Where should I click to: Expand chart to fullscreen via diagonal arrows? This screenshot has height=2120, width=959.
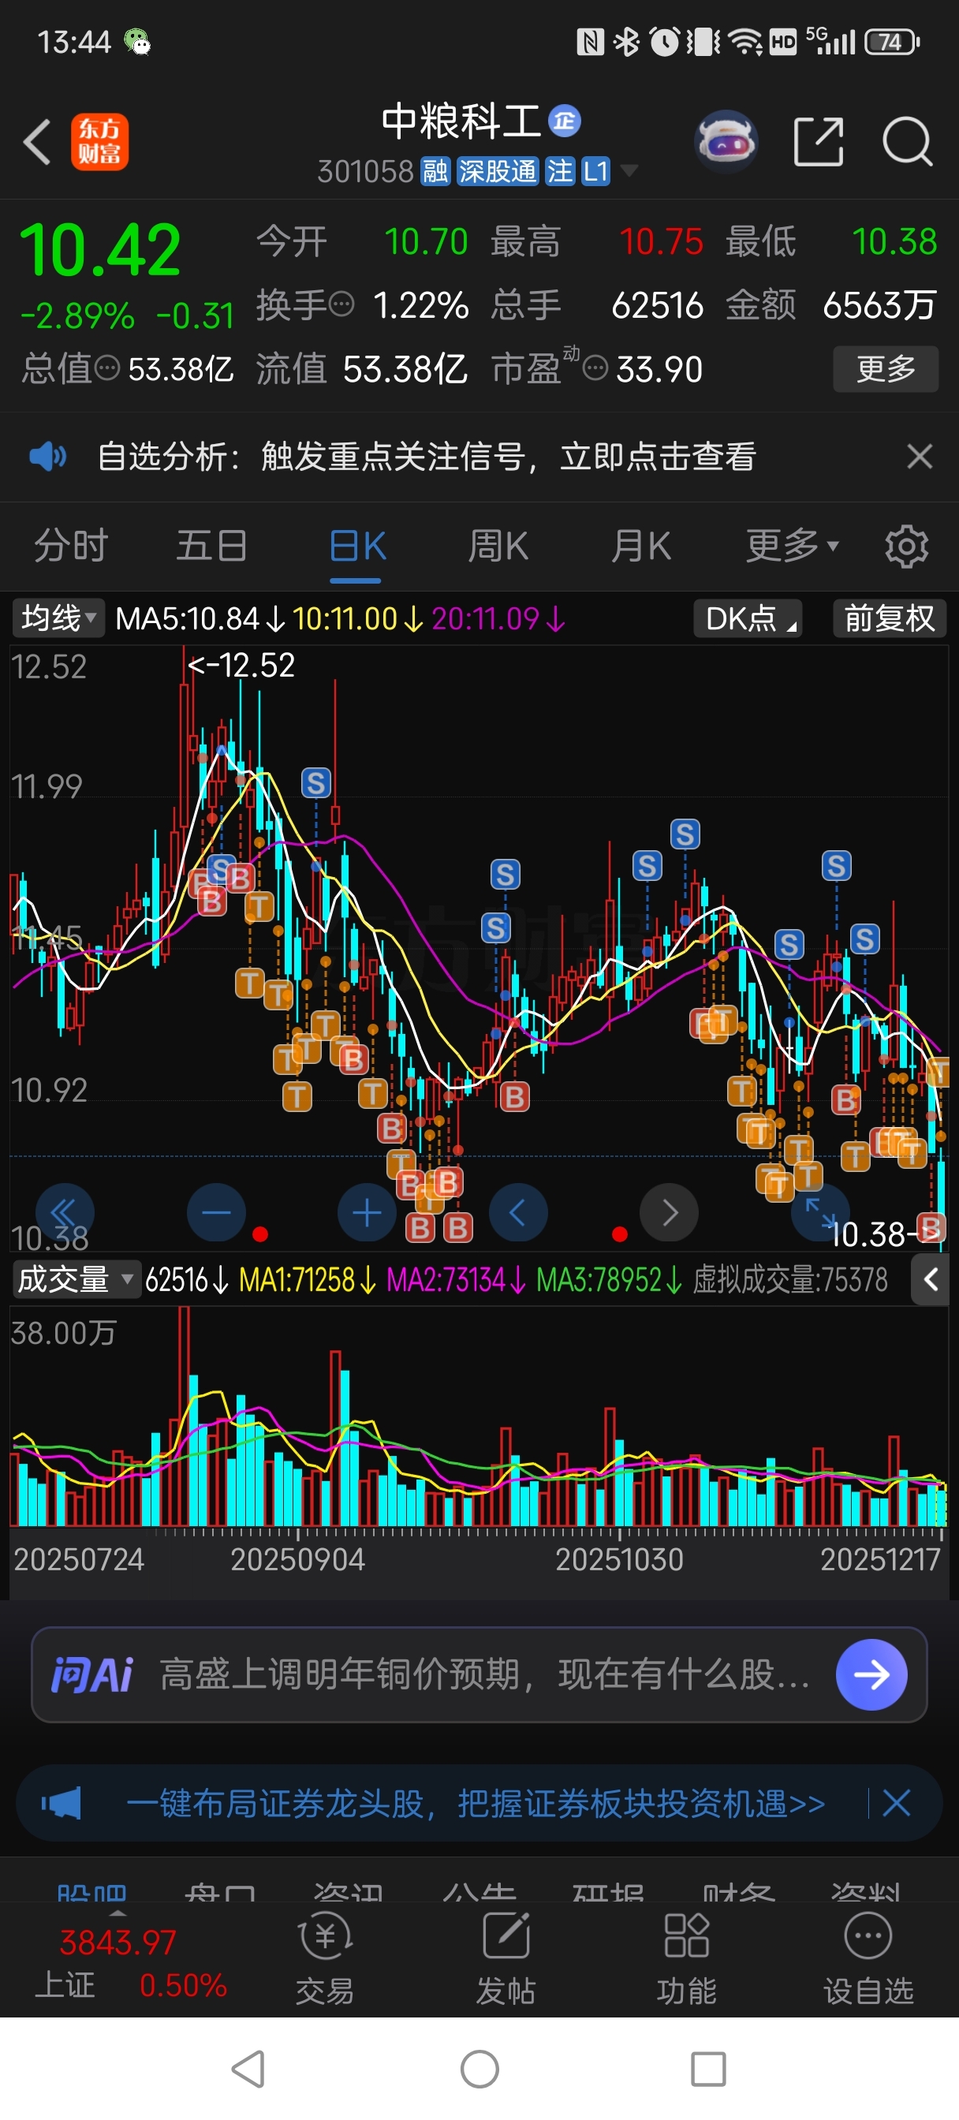coord(821,1212)
